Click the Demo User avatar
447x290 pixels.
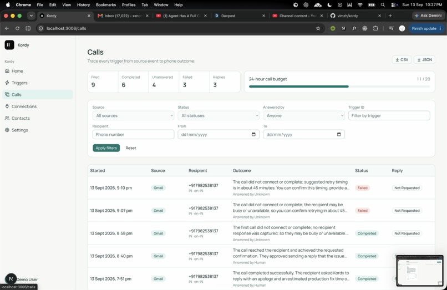pos(11,279)
